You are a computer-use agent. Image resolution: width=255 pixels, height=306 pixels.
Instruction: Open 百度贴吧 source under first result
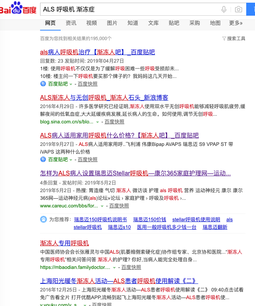click(58, 84)
